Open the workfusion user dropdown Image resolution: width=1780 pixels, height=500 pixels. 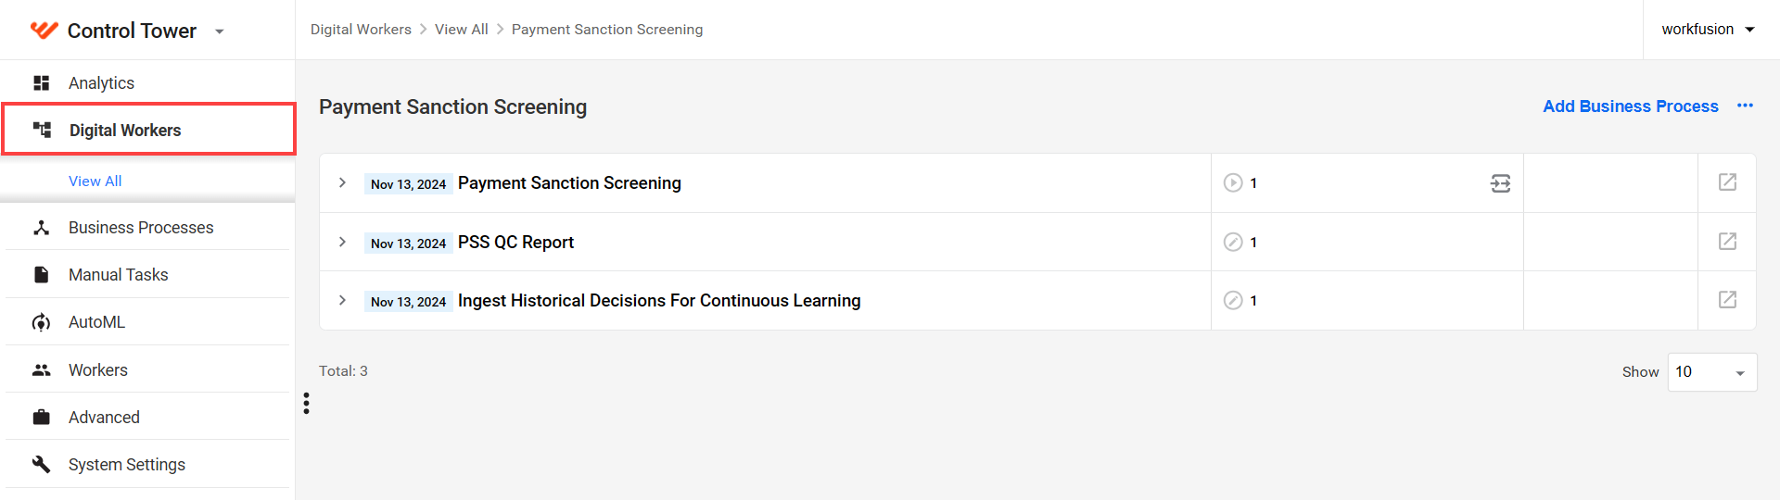pyautogui.click(x=1709, y=30)
